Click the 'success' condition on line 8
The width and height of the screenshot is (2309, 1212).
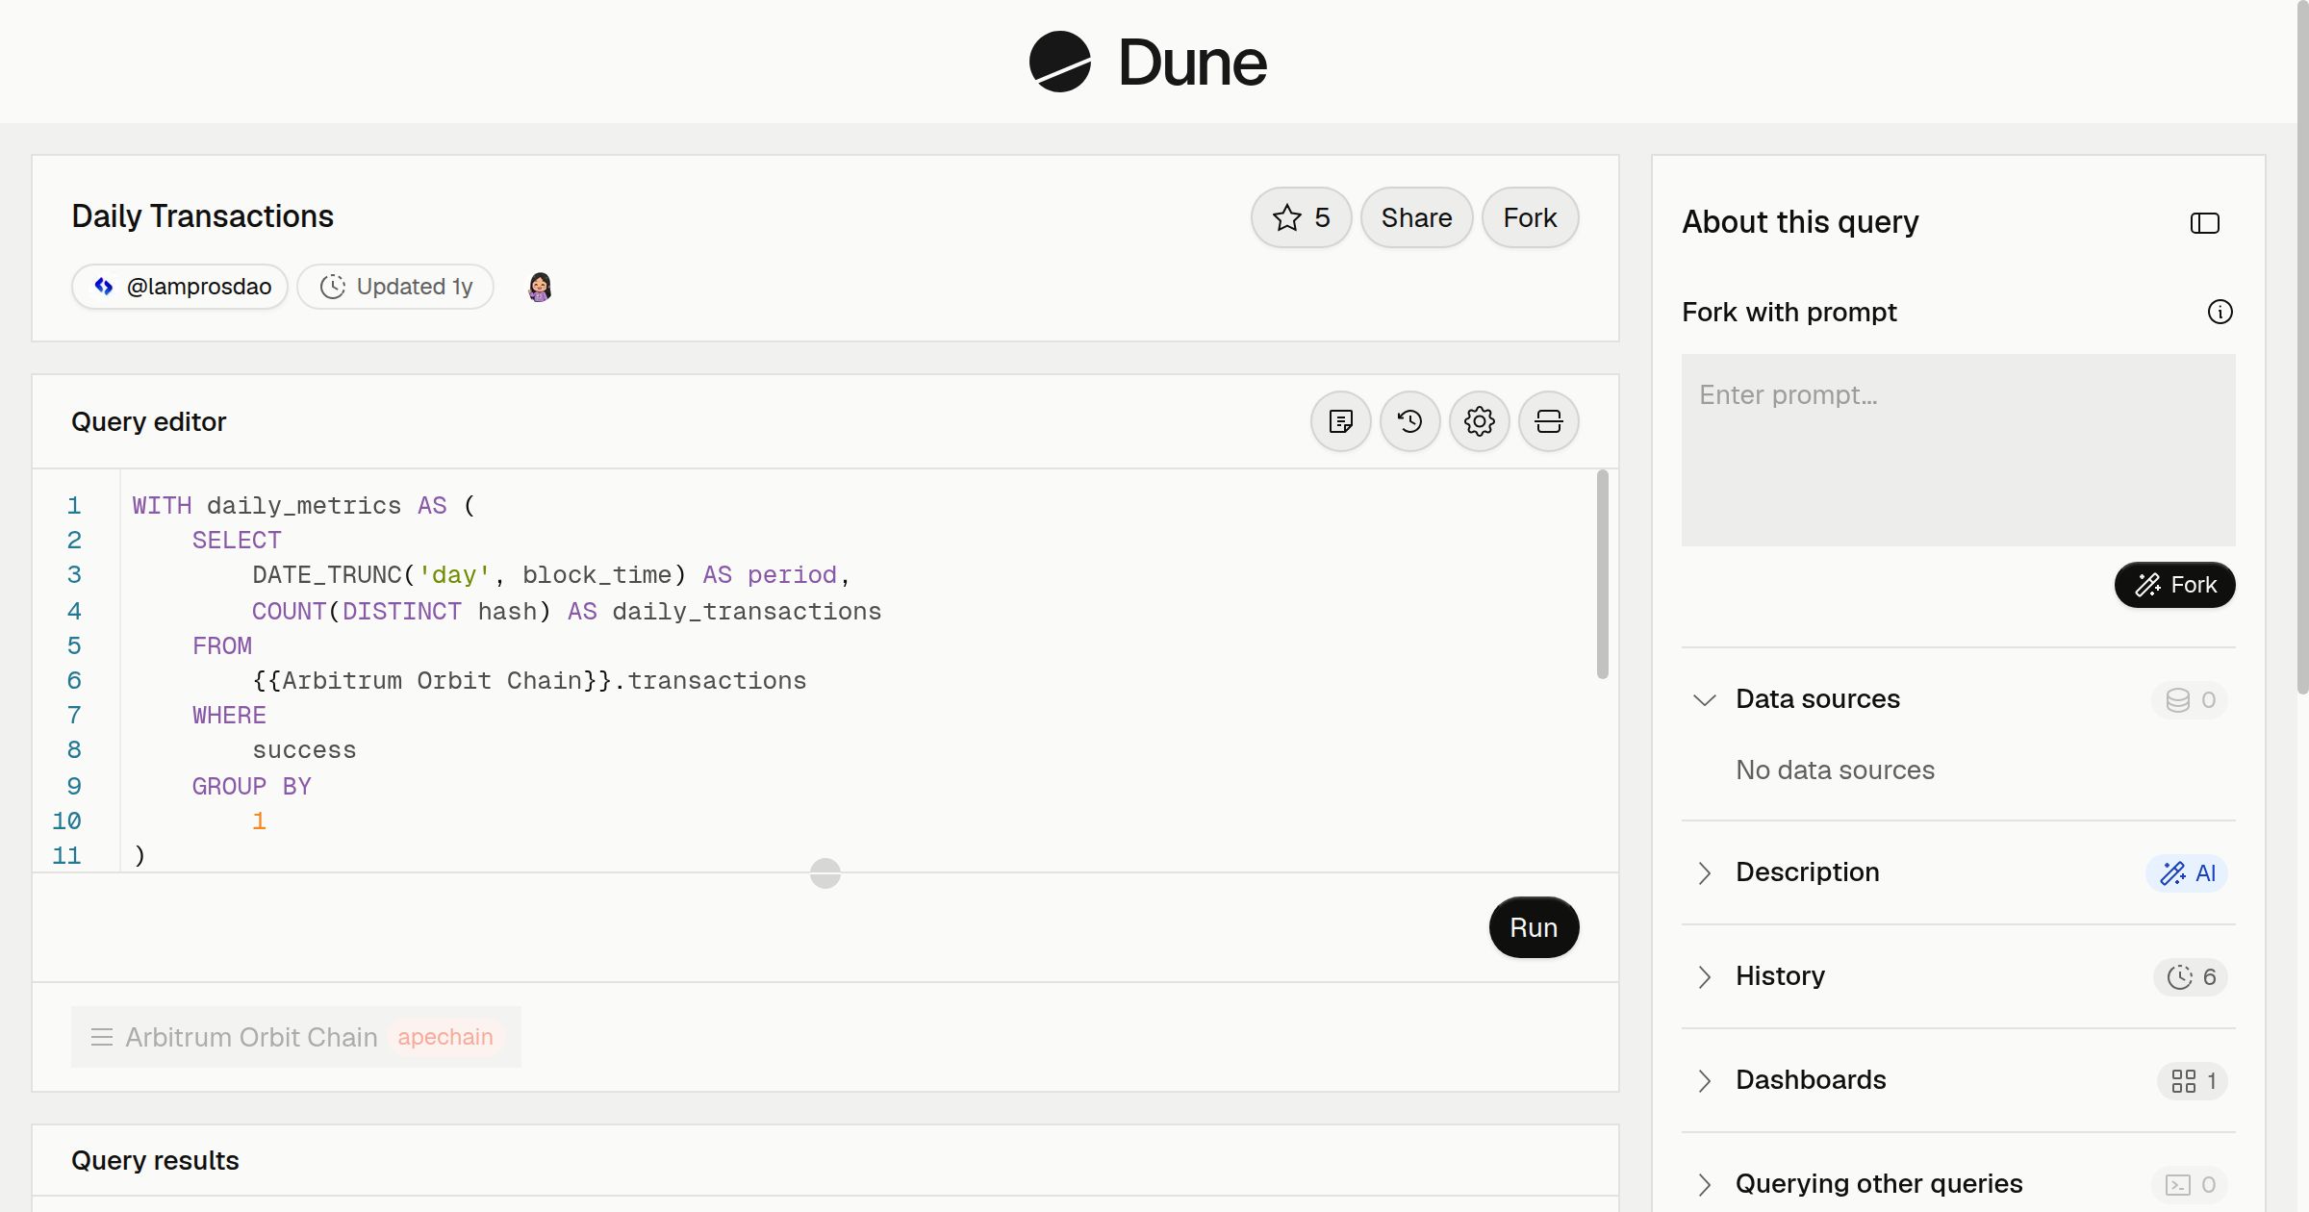[x=304, y=750]
